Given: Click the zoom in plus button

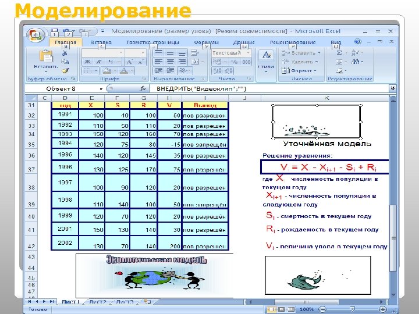Looking at the screenshot, I should click(x=383, y=309).
